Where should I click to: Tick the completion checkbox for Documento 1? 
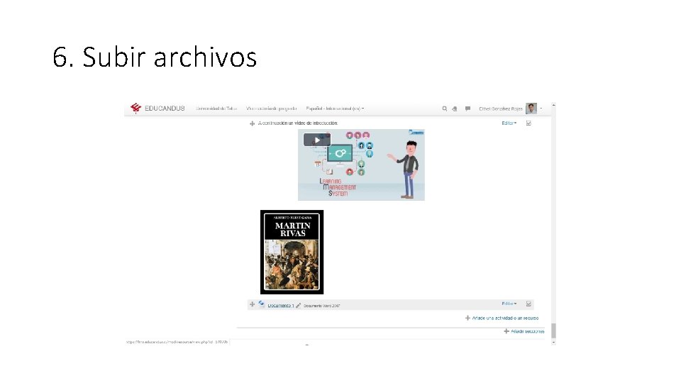tap(528, 304)
